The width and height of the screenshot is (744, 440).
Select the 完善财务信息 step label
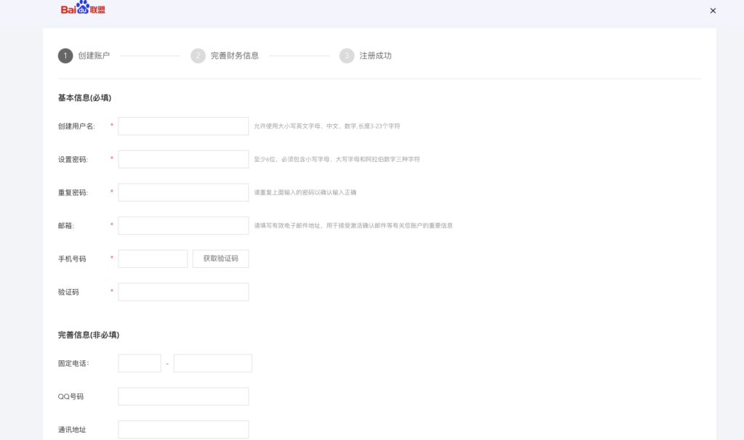pos(235,56)
